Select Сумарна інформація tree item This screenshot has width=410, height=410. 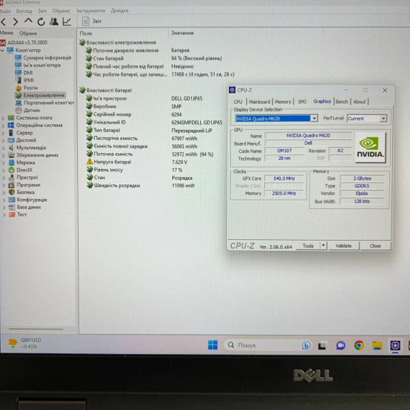click(x=43, y=57)
